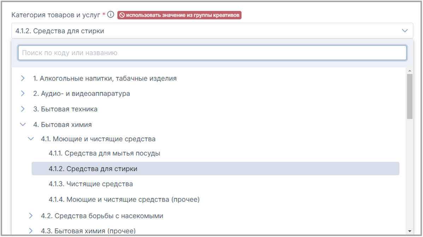Click the dropdown chevron arrow at field's right
The image size is (423, 237).
(405, 31)
